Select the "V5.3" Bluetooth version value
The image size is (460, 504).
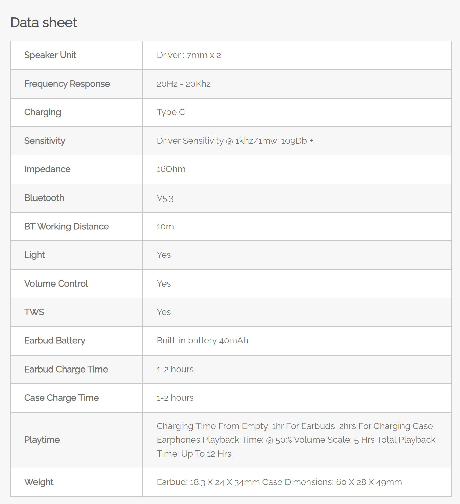[165, 198]
